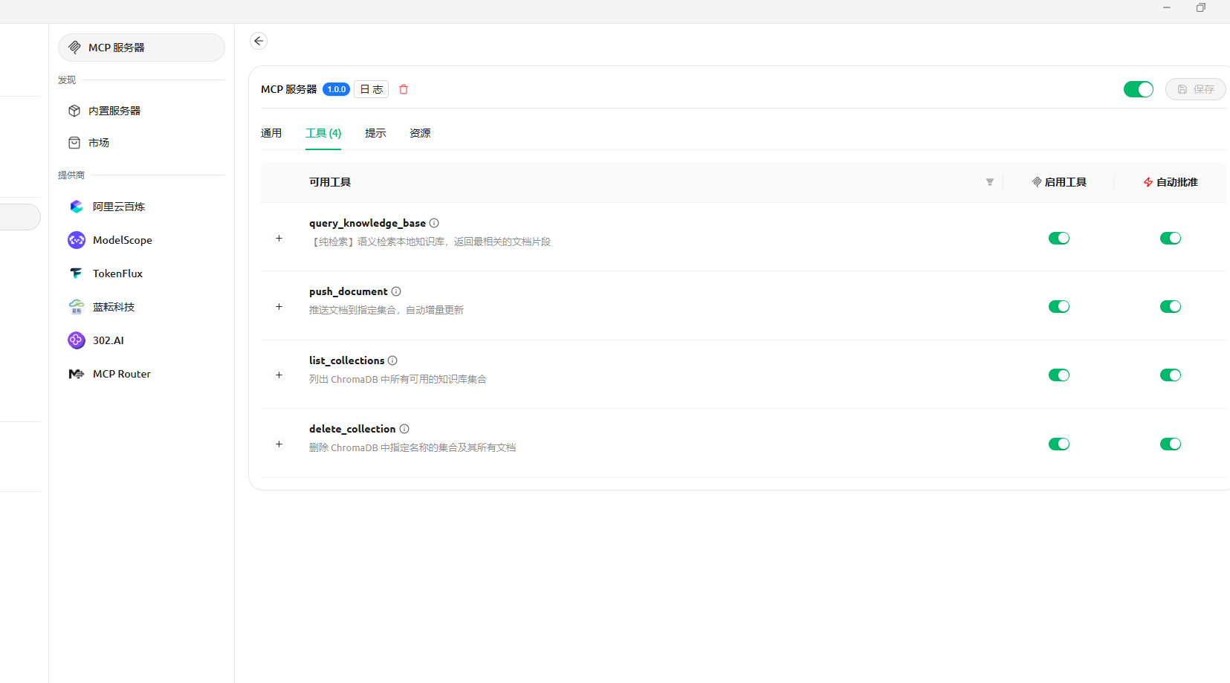
Task: Switch to the 通用 tab
Action: point(271,133)
